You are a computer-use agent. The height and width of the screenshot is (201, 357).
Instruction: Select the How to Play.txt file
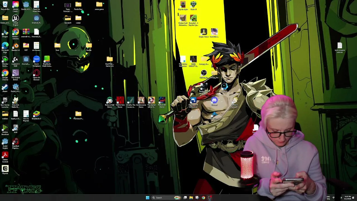26,116
